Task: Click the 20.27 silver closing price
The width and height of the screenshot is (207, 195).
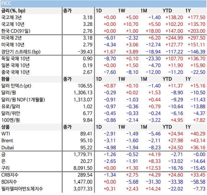Action: pyautogui.click(x=86, y=161)
